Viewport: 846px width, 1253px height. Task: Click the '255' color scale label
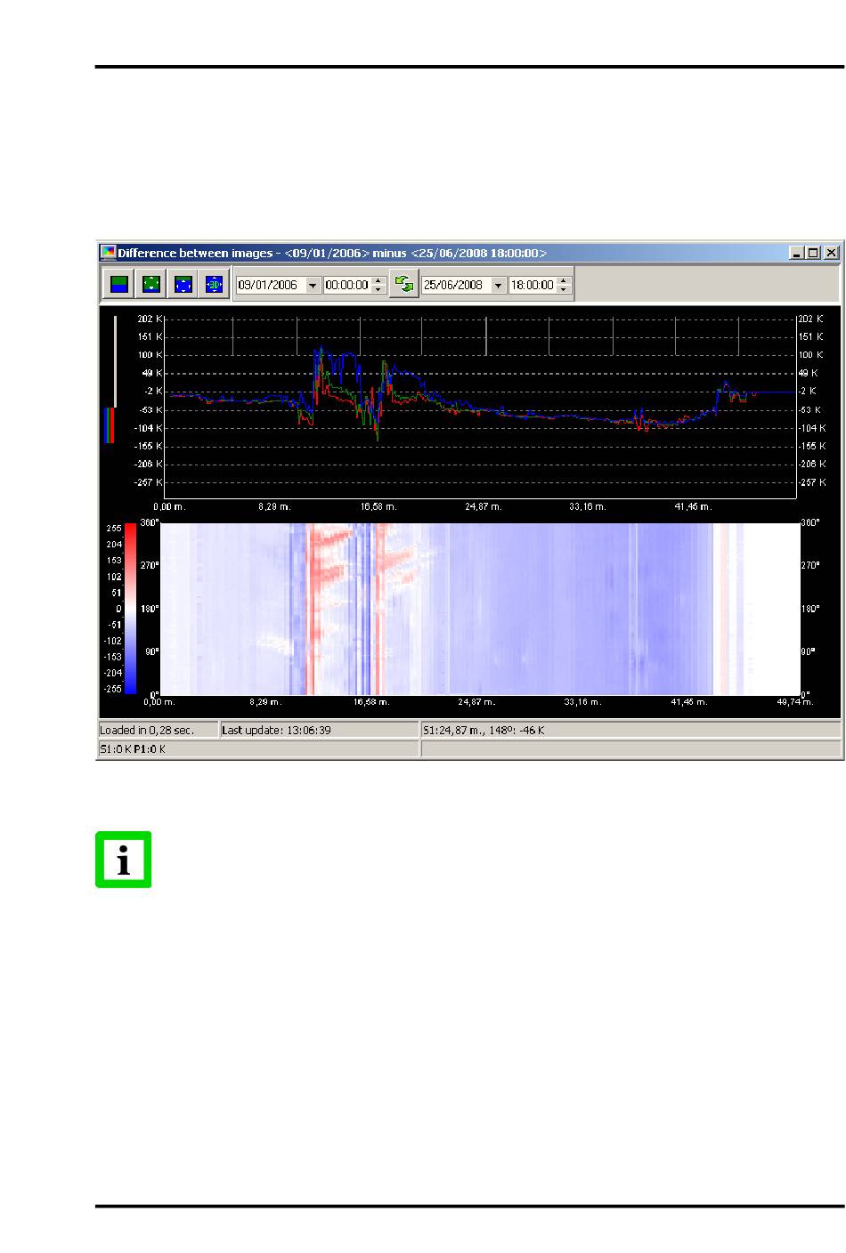point(114,529)
